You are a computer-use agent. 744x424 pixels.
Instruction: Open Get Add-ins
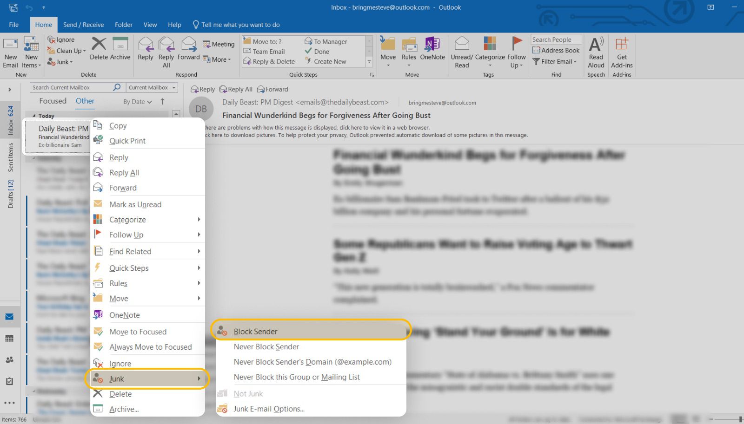click(x=622, y=51)
